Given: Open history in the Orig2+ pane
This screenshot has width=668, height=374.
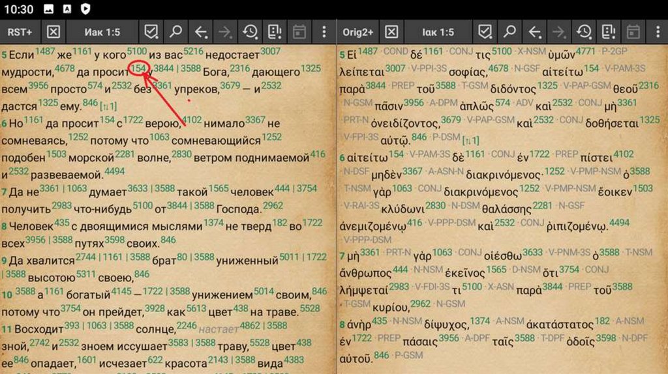Looking at the screenshot, I should tap(584, 32).
